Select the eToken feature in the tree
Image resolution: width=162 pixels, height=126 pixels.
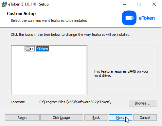[42, 49]
